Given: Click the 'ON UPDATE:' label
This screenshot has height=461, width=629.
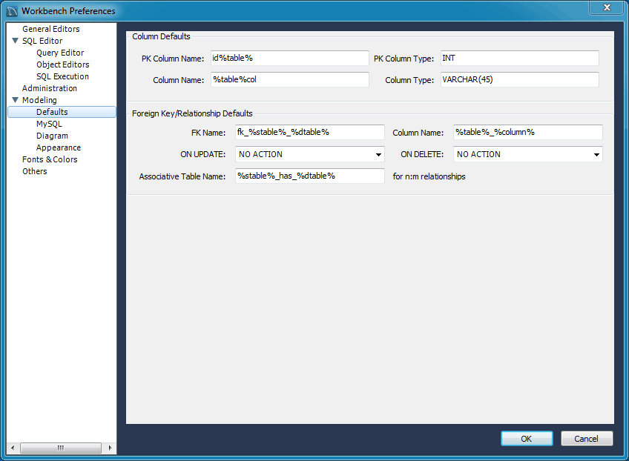Looking at the screenshot, I should coord(202,154).
